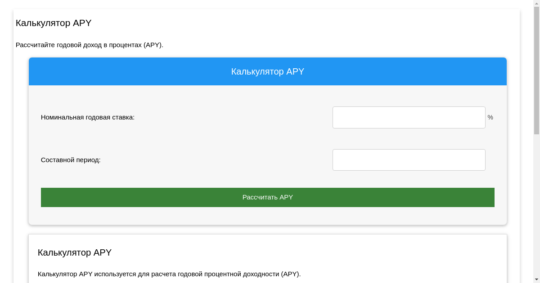
Task: Click the info card below the calculator
Action: pos(267,258)
